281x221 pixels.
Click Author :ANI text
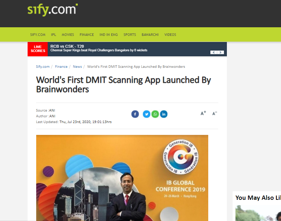pyautogui.click(x=46, y=116)
